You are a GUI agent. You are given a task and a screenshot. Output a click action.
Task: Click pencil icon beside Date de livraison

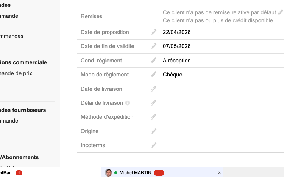point(154,89)
